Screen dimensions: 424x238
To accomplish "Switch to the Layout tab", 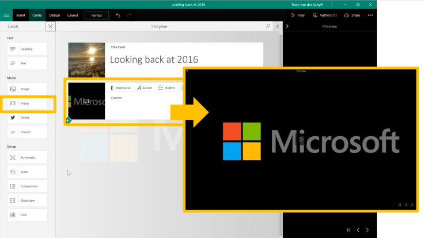I will 73,15.
